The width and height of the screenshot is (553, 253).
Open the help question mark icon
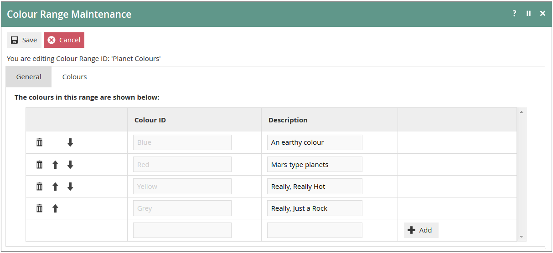[514, 14]
